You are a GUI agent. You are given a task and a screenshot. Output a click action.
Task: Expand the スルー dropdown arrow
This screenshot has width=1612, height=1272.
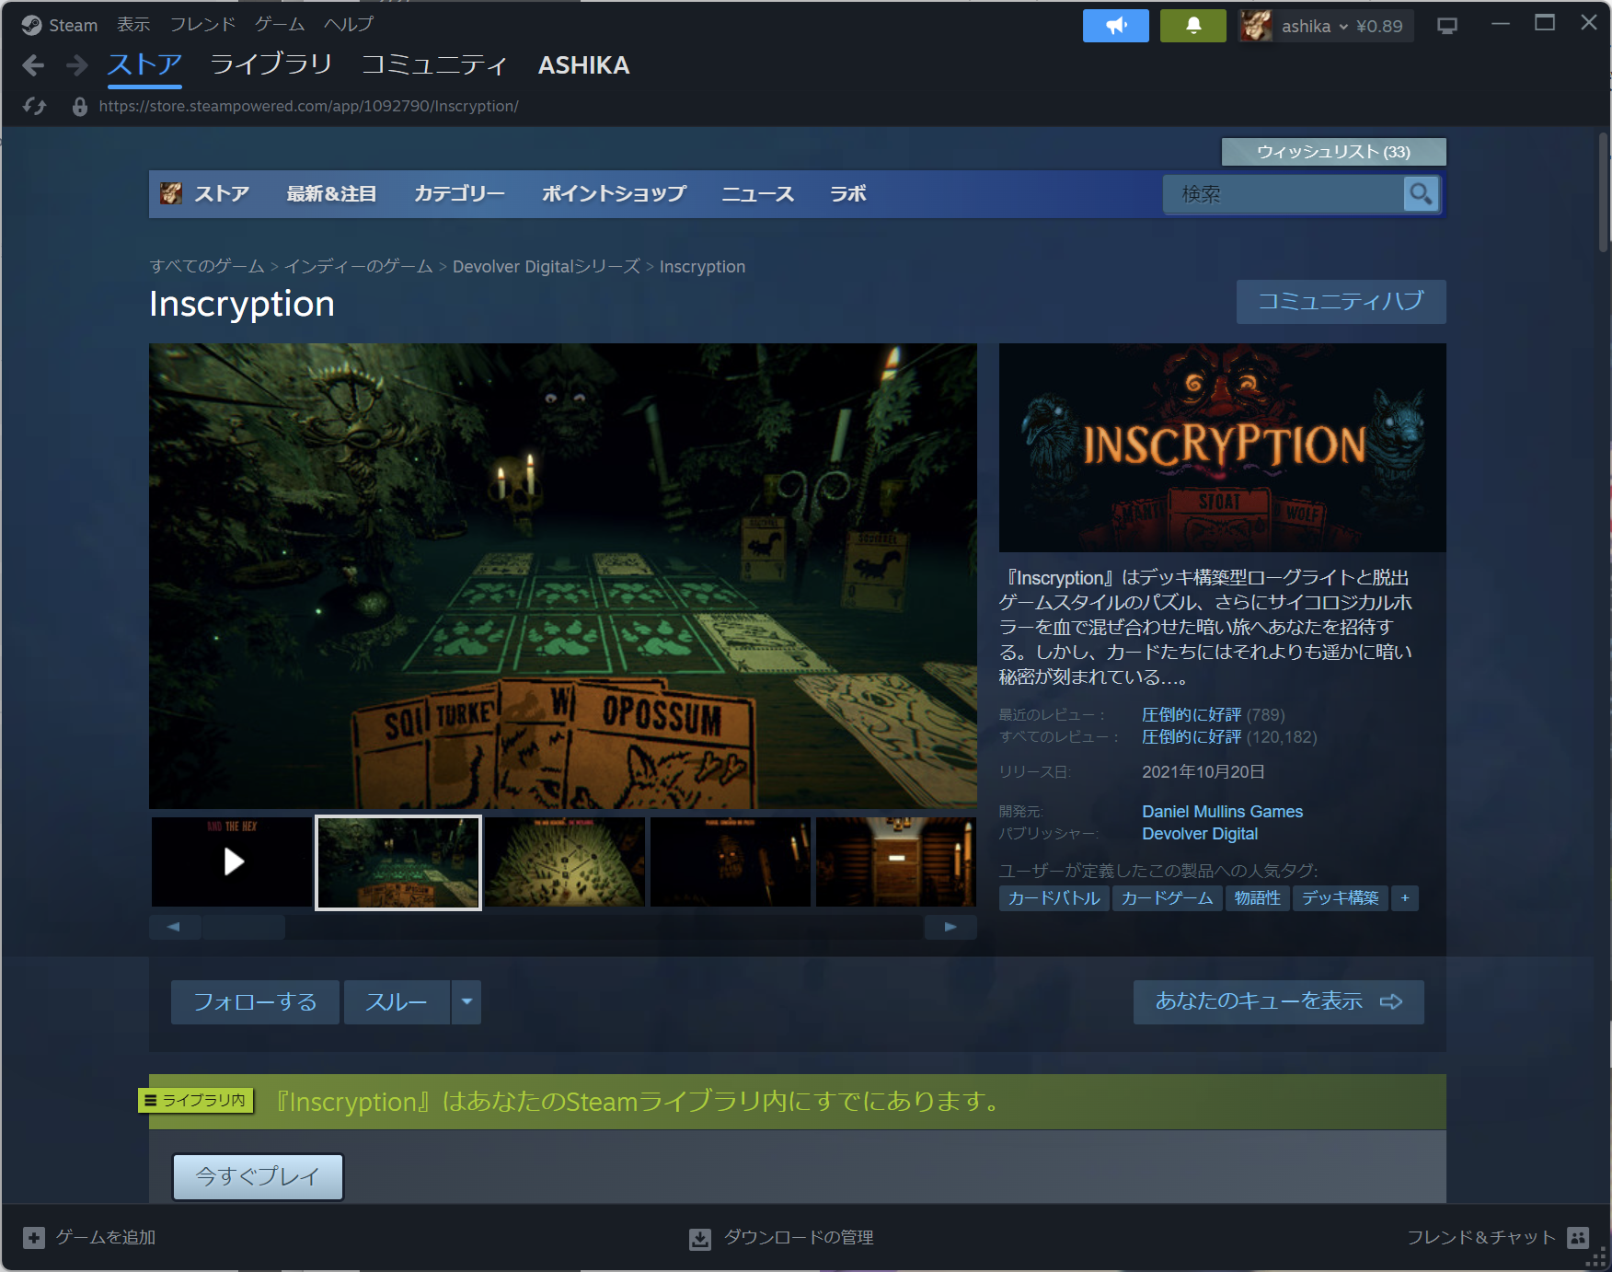[x=466, y=1002]
